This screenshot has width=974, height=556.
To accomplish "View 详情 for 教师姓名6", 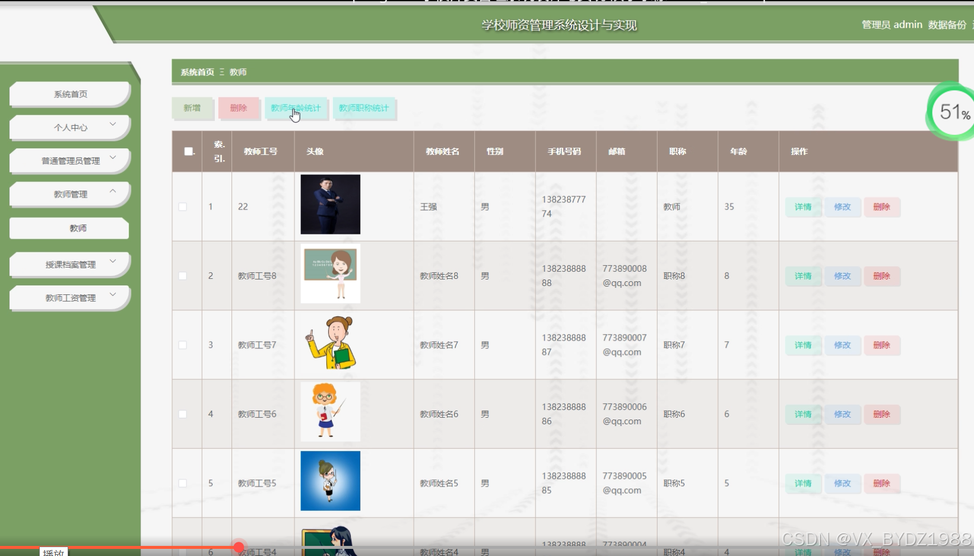I will click(803, 414).
